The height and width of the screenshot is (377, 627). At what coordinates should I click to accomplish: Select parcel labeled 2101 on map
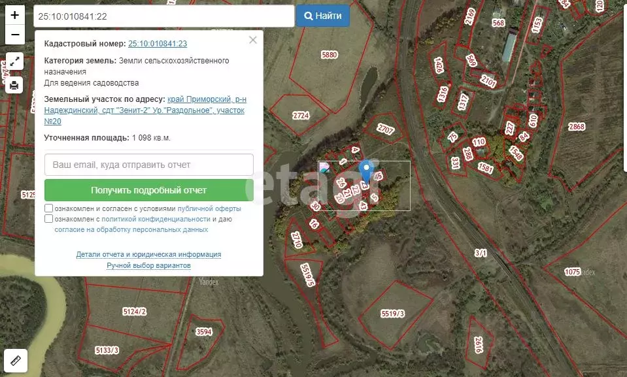point(488,81)
